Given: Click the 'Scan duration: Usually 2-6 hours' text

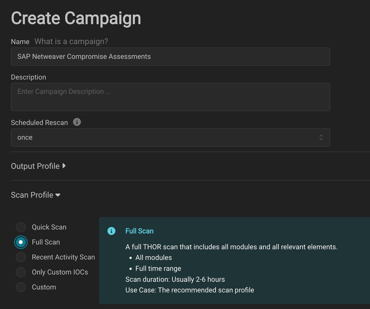Looking at the screenshot, I should pos(175,280).
